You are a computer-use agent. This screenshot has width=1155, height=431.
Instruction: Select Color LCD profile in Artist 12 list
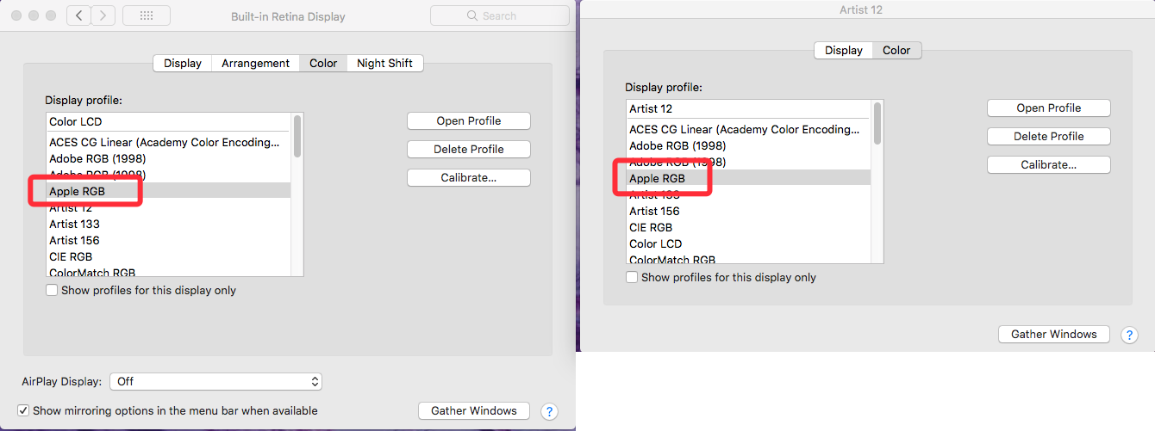tap(748, 243)
